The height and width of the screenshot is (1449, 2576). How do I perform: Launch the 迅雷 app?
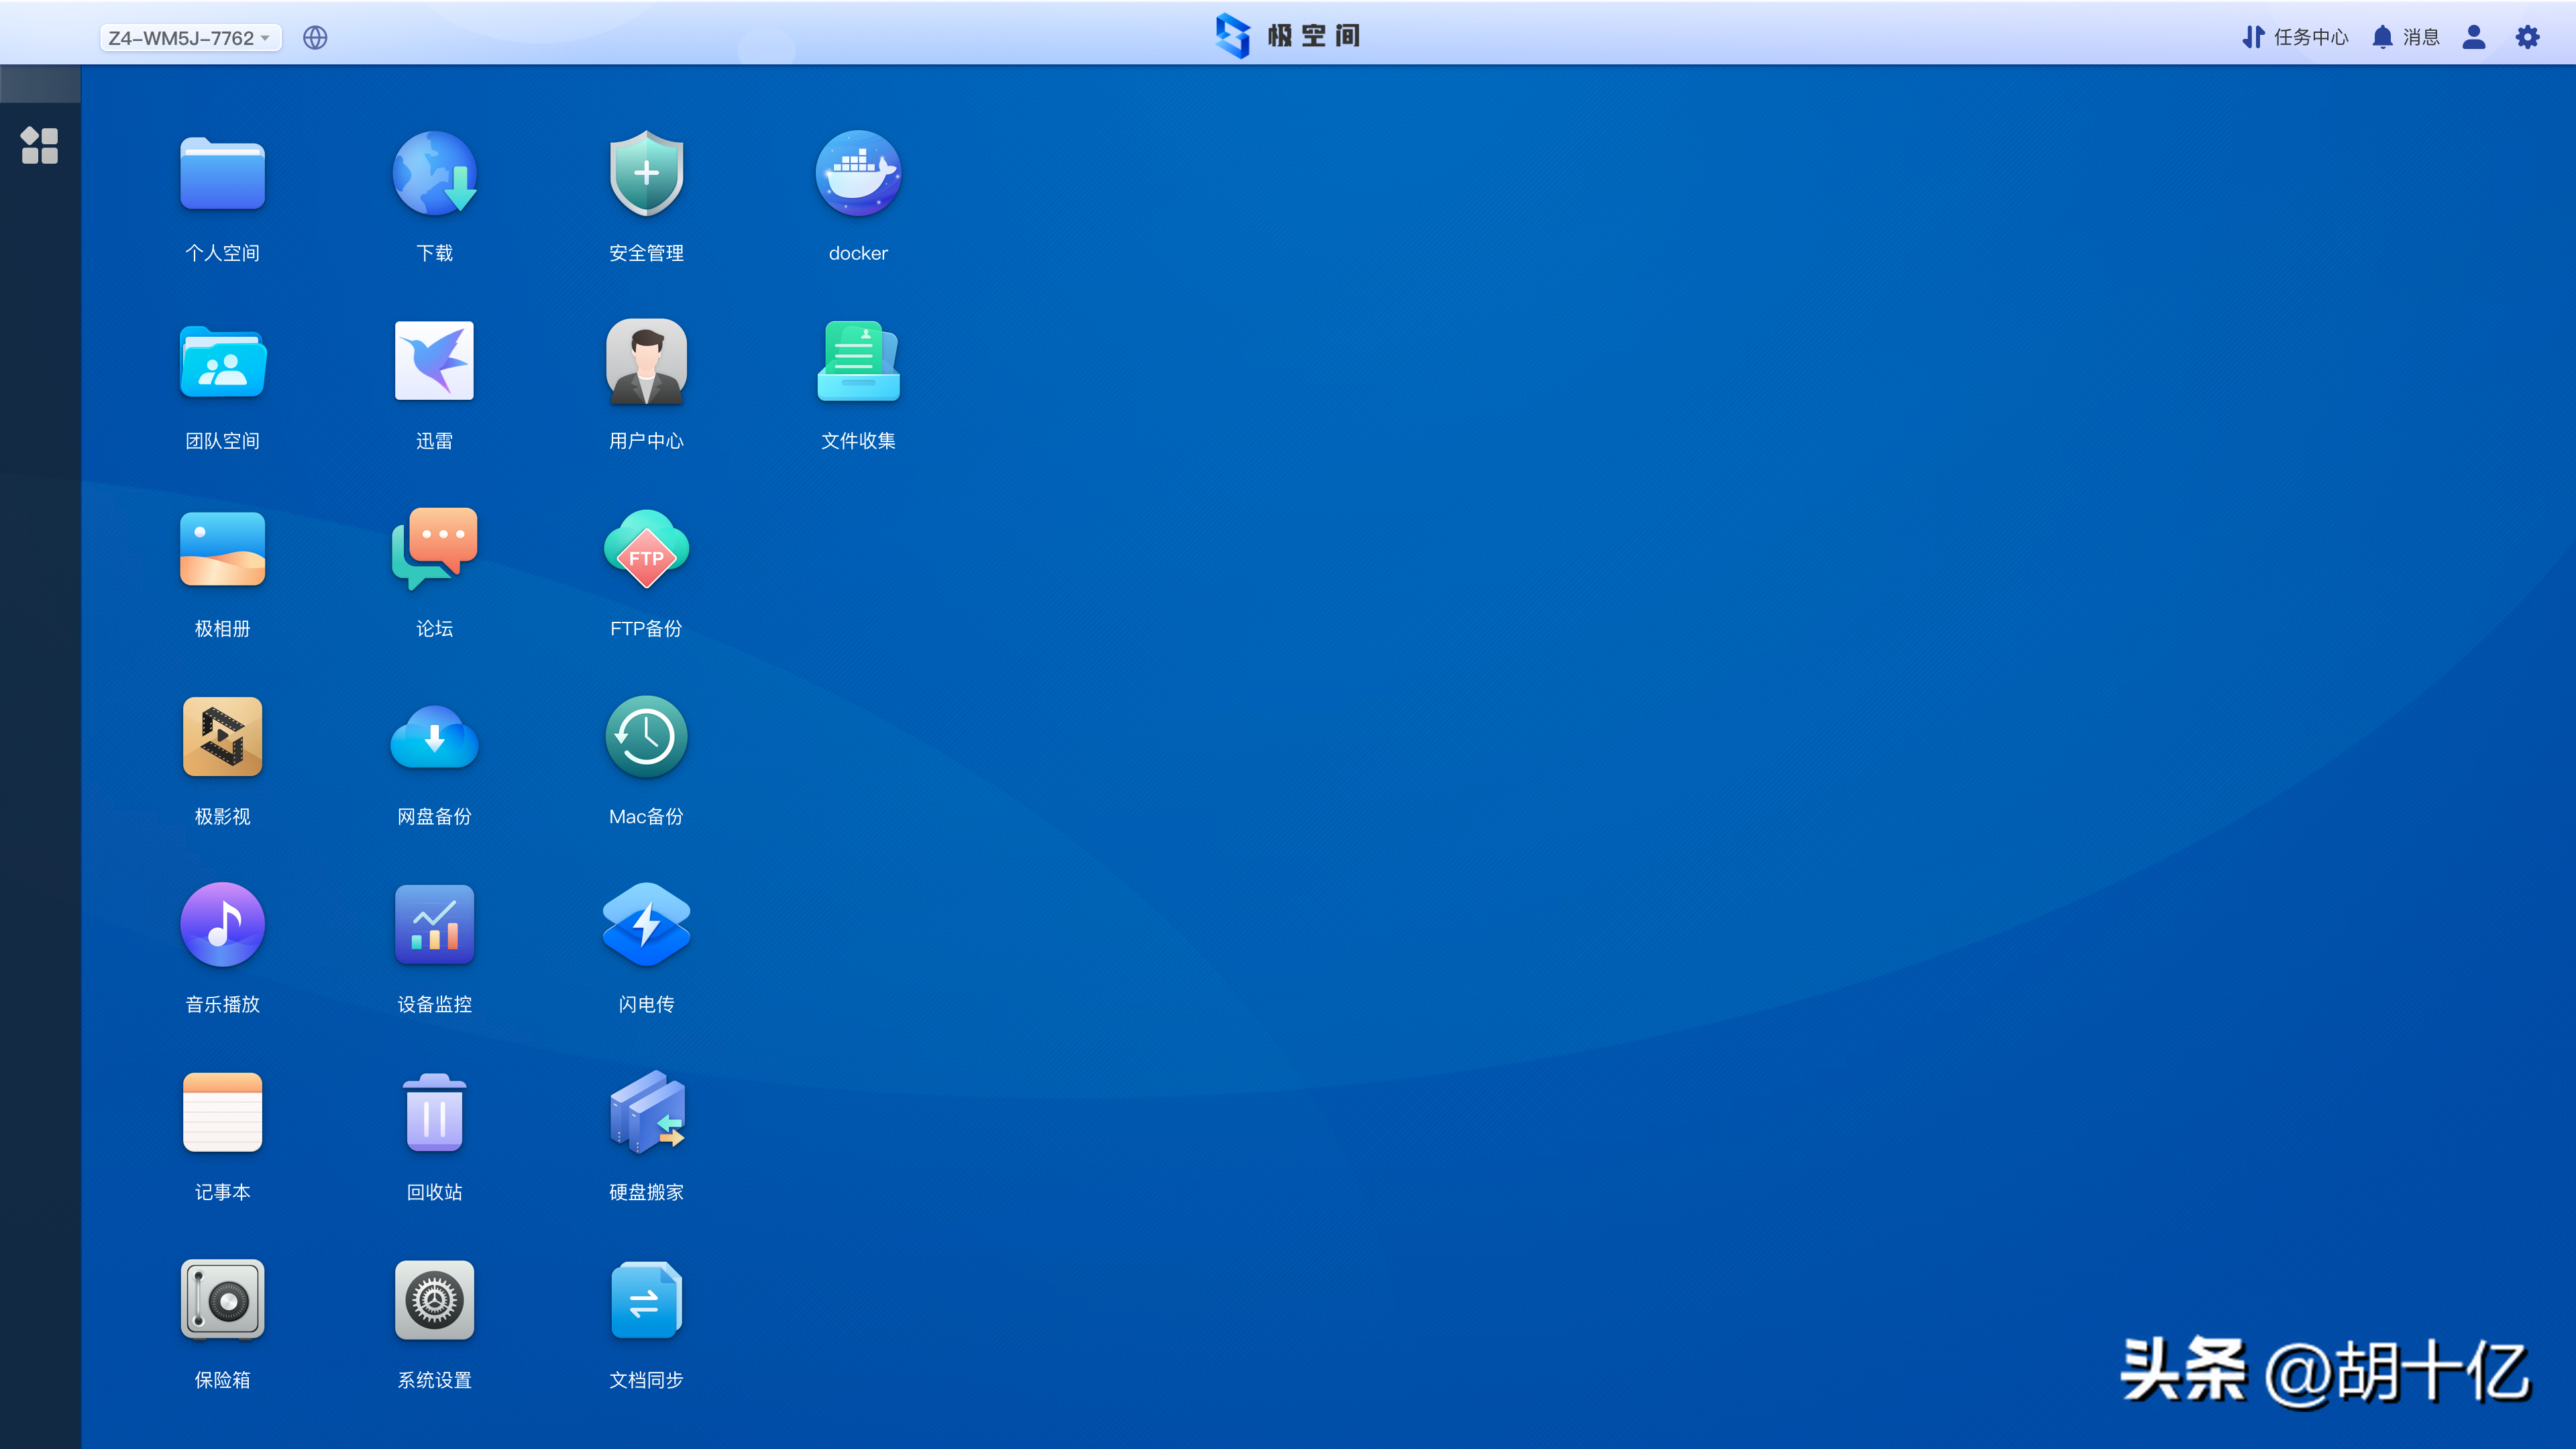point(434,362)
